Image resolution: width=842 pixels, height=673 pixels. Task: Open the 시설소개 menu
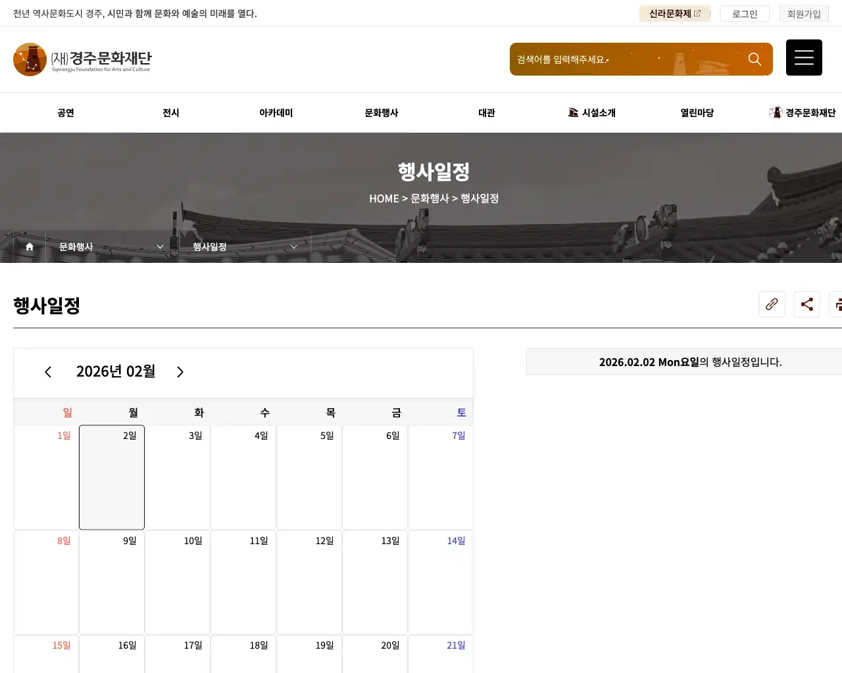pyautogui.click(x=592, y=113)
